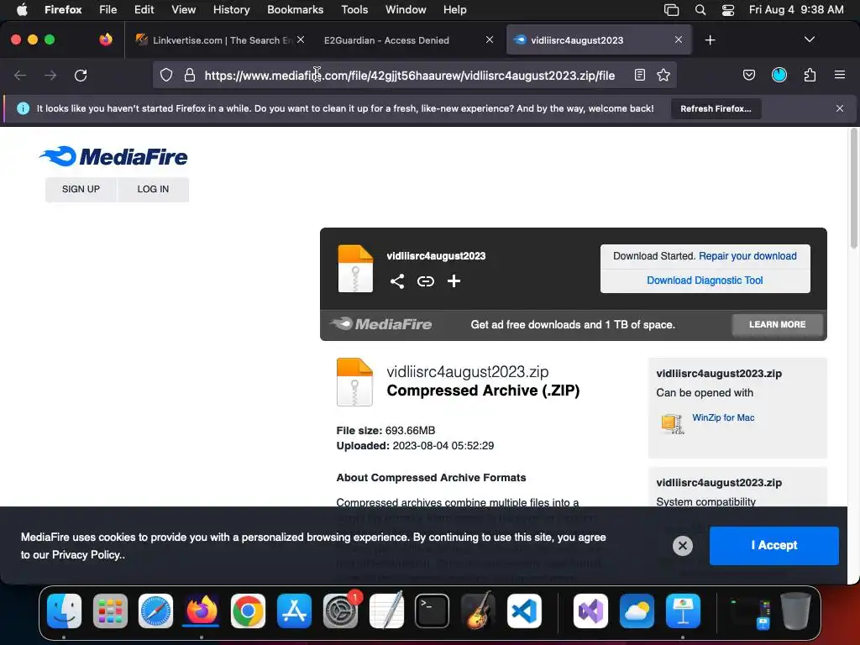Click the MediaFire logo at top

point(113,156)
